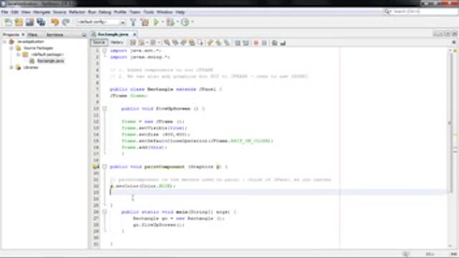The width and height of the screenshot is (459, 258).
Task: Collapse the JavaApplication project node
Action: coord(4,42)
